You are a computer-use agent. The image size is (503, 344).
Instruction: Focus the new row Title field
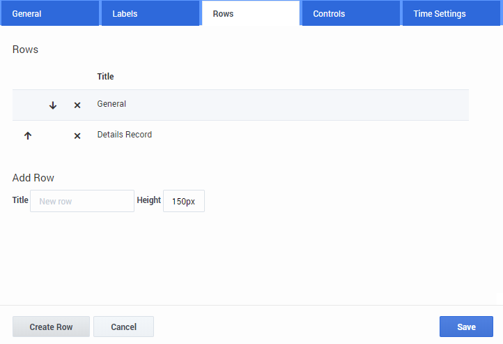82,201
